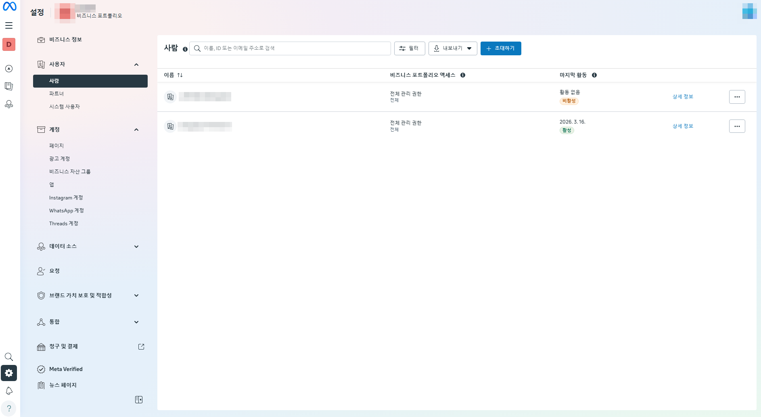Open 상세 정보 for the 비활성 user
Image resolution: width=761 pixels, height=417 pixels.
point(683,97)
